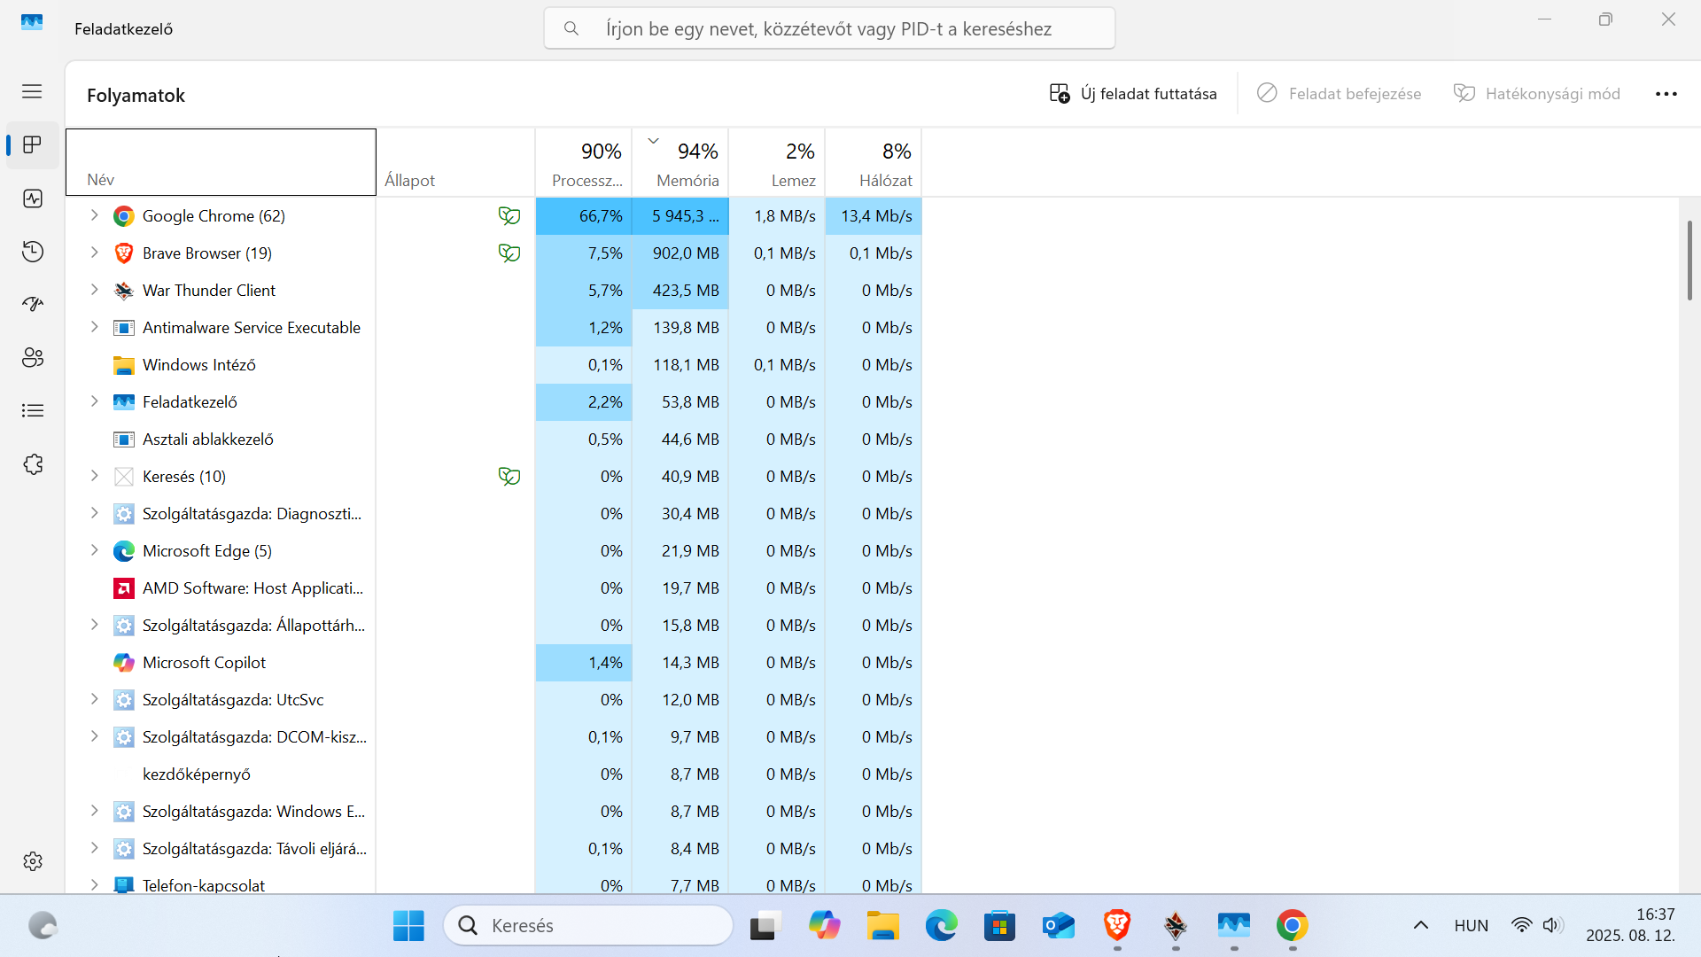
Task: Click Új feladat futtatása button
Action: [1133, 94]
